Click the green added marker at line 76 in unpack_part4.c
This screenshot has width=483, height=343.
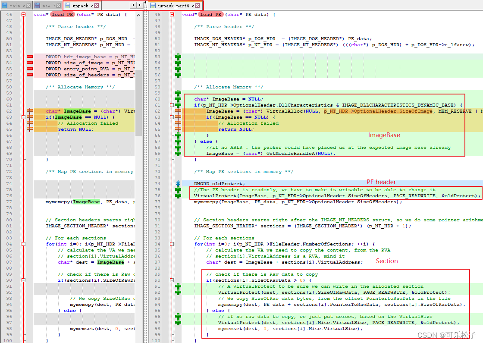(178, 196)
